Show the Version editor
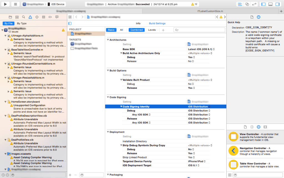284x178 pixels. pyautogui.click(x=254, y=4)
